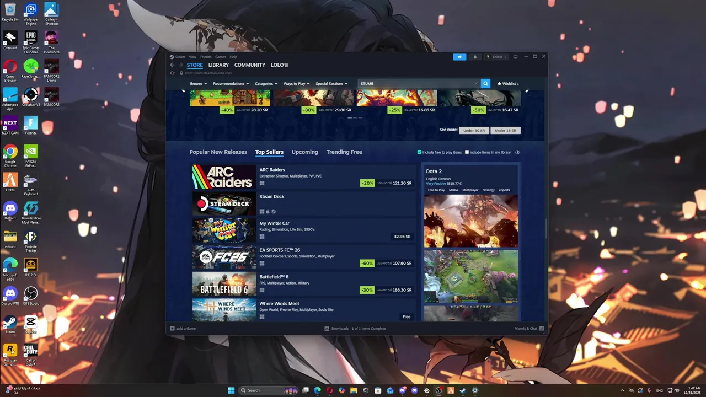Click the blue store search magnifier button
This screenshot has height=397, width=706.
485,83
